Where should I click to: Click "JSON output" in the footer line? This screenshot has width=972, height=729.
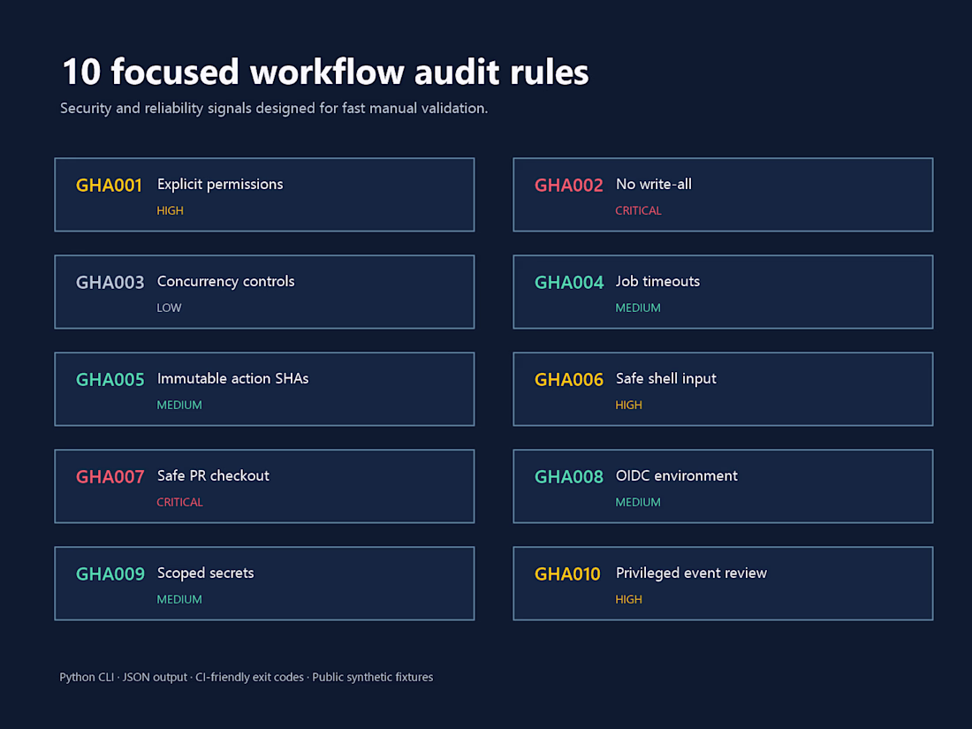(x=155, y=678)
